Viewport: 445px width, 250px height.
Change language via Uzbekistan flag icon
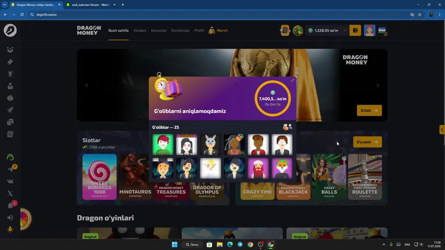[382, 30]
